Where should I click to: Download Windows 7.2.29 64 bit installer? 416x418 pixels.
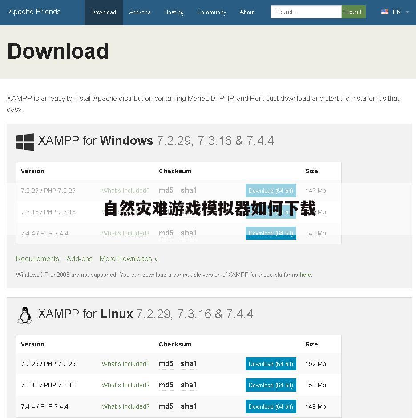(x=271, y=191)
